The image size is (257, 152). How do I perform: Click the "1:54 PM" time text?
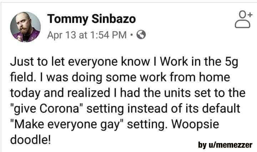(108, 35)
